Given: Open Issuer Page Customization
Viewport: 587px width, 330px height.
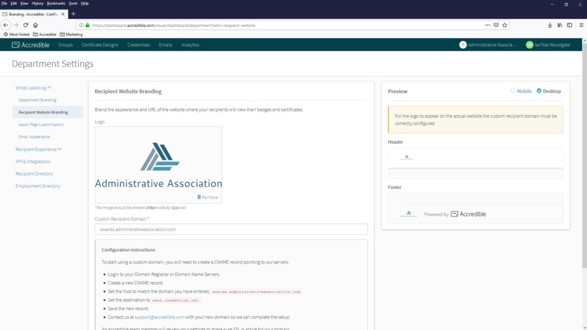Looking at the screenshot, I should (x=41, y=124).
